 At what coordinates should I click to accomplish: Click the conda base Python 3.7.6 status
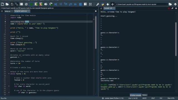click(113, 98)
